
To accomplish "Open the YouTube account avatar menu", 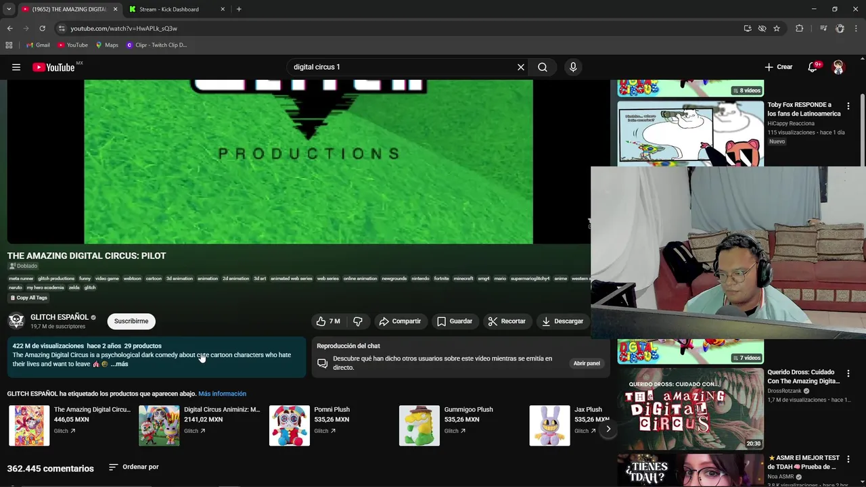I will click(838, 67).
